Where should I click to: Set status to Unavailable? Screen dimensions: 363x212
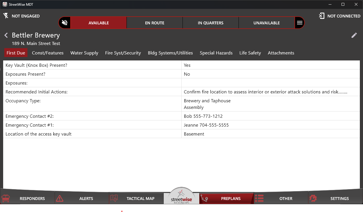[267, 23]
